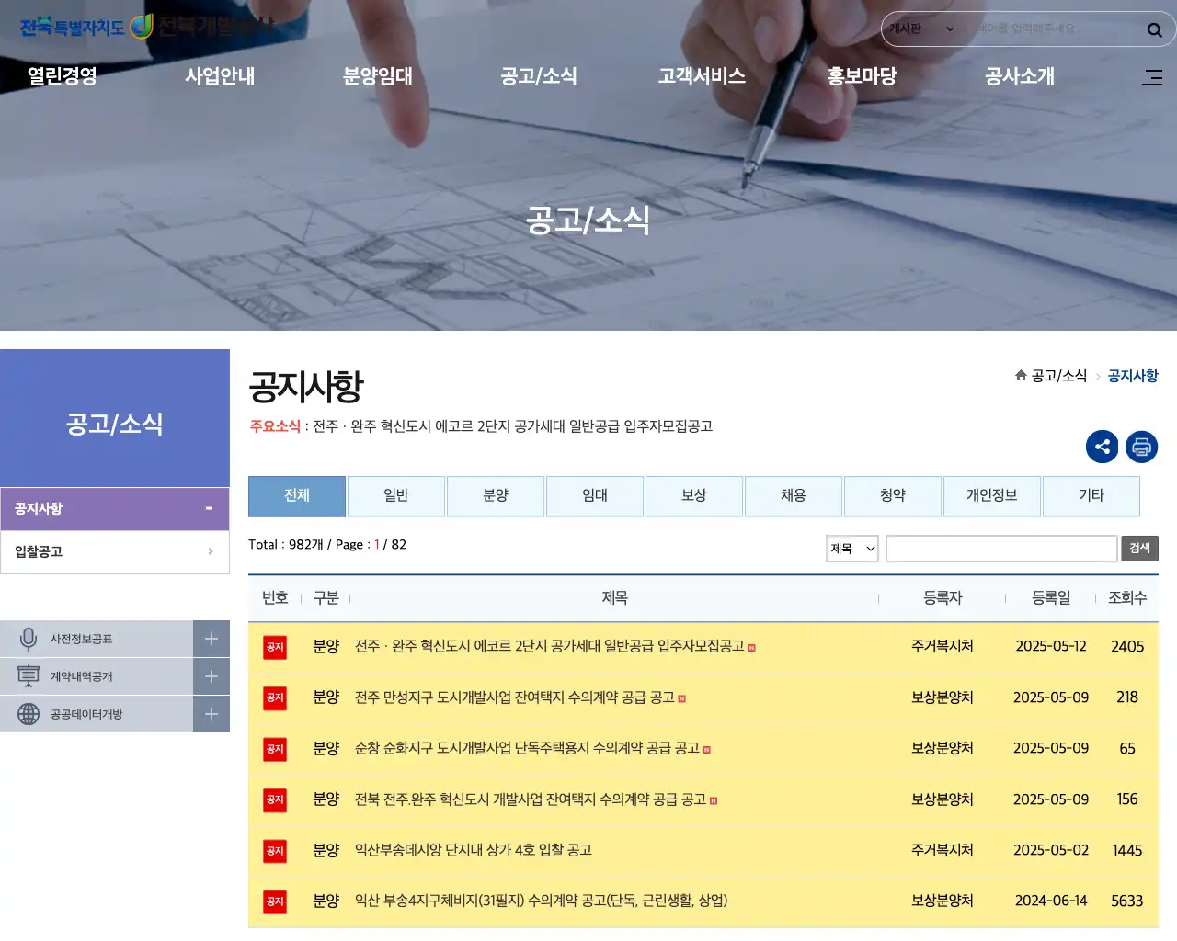
Task: Click the globe icon for 공공데이터개방
Action: [x=29, y=714]
